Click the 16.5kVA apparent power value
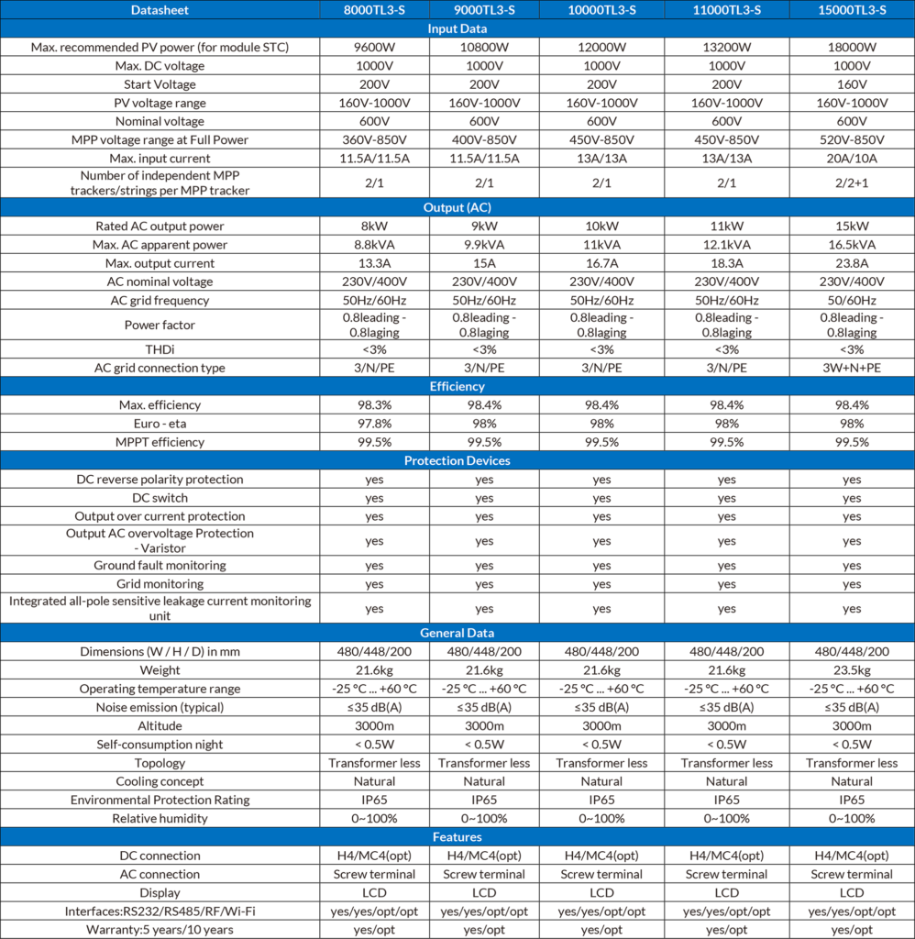Image resolution: width=915 pixels, height=939 pixels. [852, 245]
